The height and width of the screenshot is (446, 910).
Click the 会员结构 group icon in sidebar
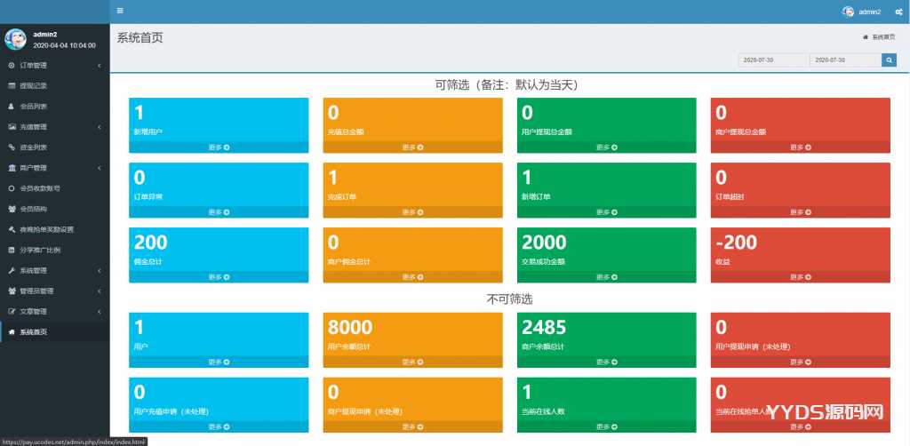click(x=12, y=209)
